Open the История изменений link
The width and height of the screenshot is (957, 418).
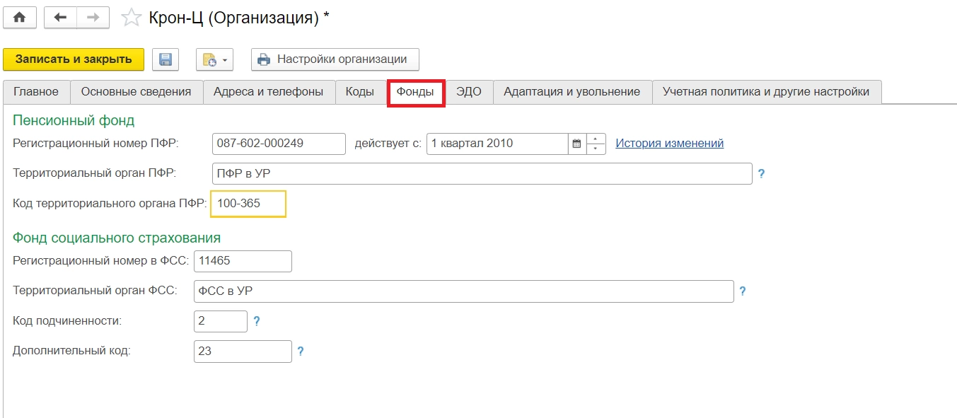(669, 143)
